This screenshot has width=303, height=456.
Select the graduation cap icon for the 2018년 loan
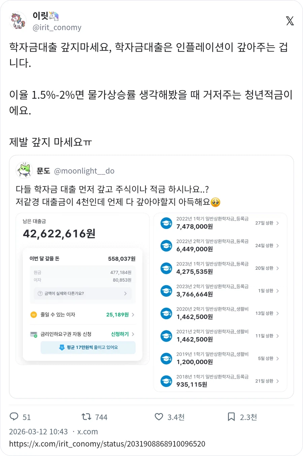pos(166,381)
